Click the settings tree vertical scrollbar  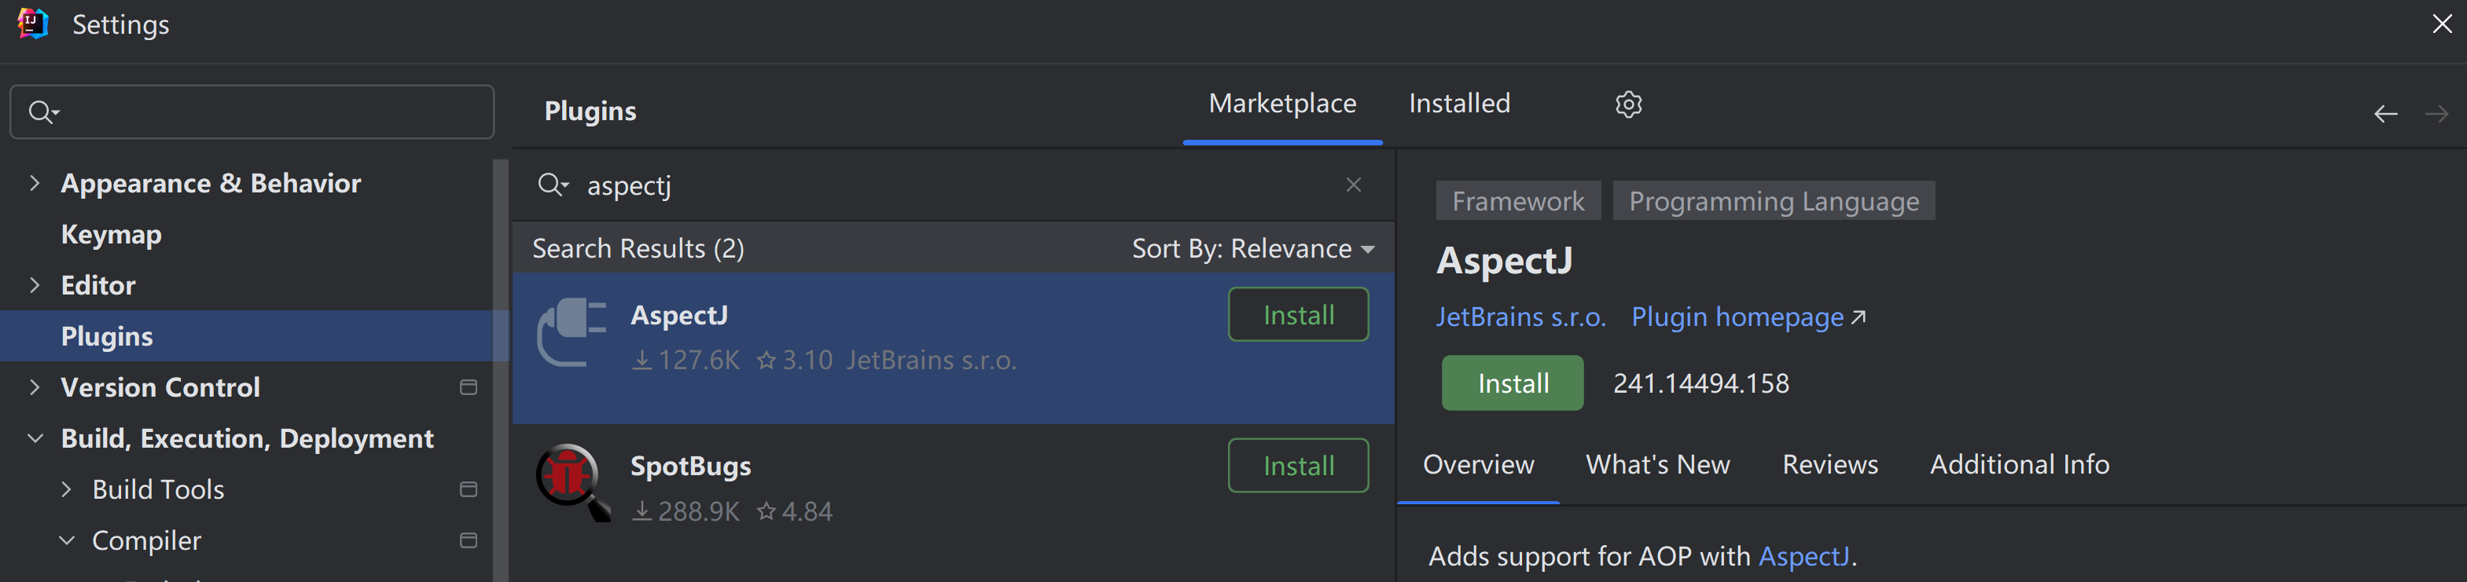point(500,369)
